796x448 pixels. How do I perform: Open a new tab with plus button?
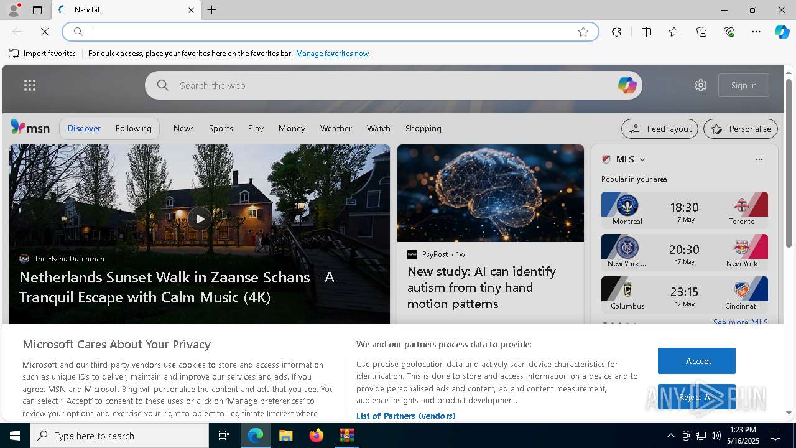[x=212, y=10]
